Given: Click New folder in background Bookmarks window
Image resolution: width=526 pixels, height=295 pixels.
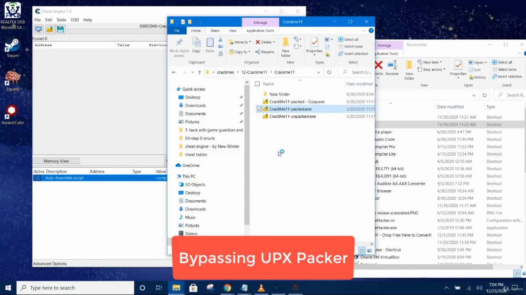Looking at the screenshot, I should click(x=409, y=70).
